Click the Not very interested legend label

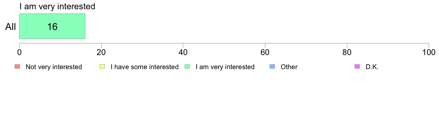pyautogui.click(x=54, y=67)
